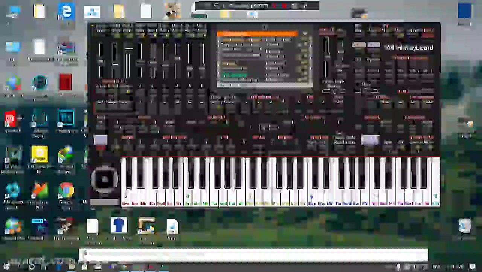Image resolution: width=482 pixels, height=272 pixels.
Task: Open the Photoshop desktop shortcut
Action: (66, 118)
